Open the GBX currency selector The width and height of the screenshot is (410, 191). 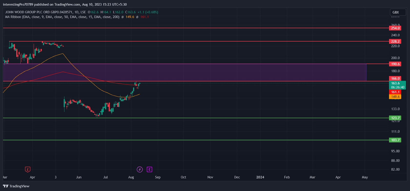(398, 12)
